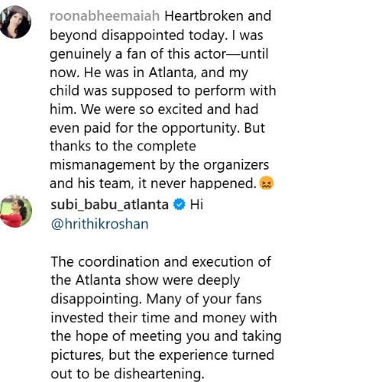Click "pictures, but the experience turned" line
The width and height of the screenshot is (382, 382).
(163, 355)
